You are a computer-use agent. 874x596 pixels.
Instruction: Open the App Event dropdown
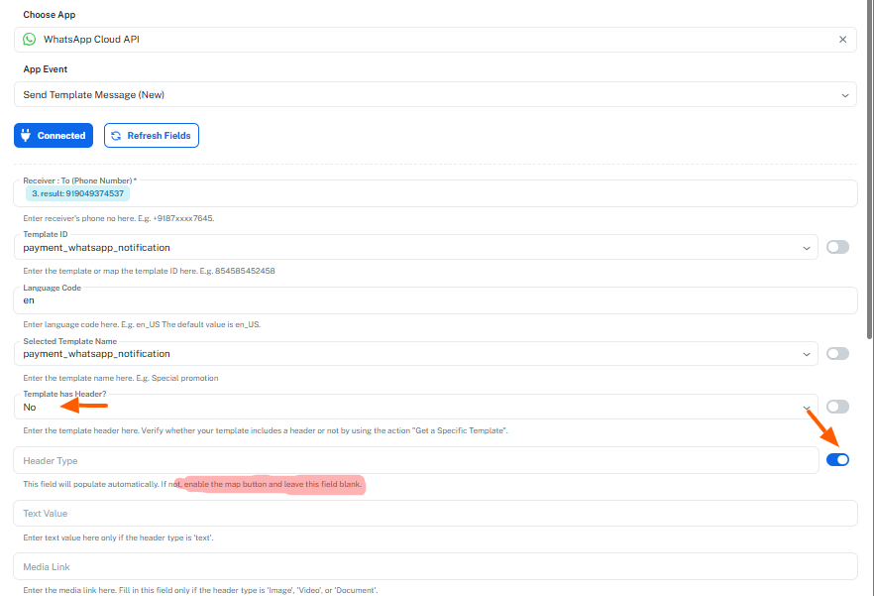pos(435,94)
